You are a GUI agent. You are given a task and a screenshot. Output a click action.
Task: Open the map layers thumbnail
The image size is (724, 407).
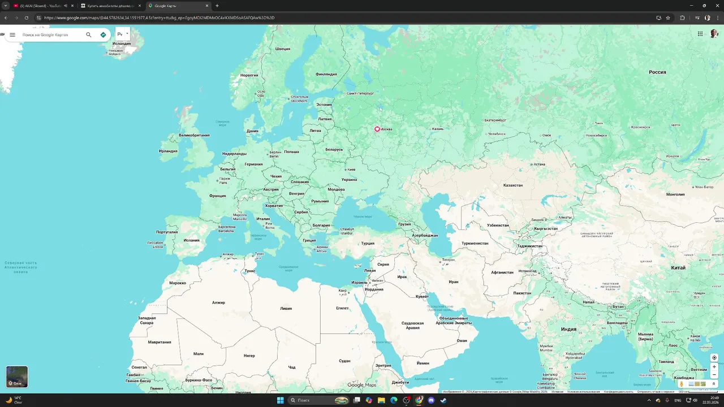(x=17, y=377)
